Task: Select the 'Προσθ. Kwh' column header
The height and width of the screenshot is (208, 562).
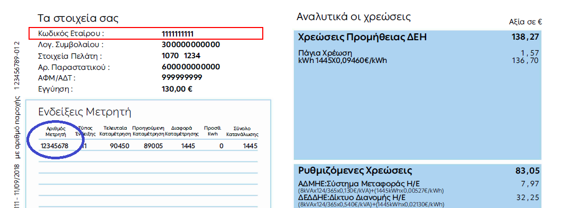Action: [x=213, y=131]
